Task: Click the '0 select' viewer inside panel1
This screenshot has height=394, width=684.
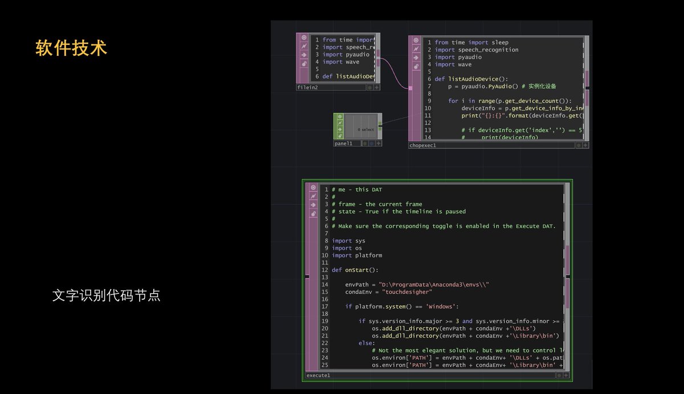Action: 361,127
